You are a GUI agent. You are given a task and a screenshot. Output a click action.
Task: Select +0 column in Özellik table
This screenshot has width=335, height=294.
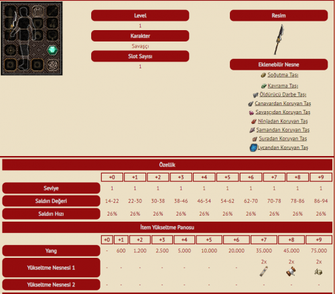click(x=112, y=177)
